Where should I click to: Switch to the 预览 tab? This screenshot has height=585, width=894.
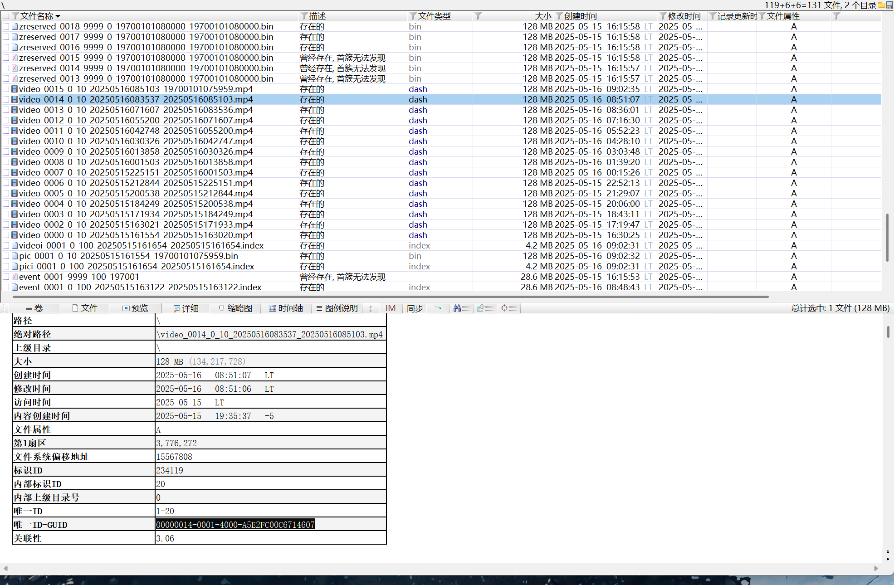(135, 308)
